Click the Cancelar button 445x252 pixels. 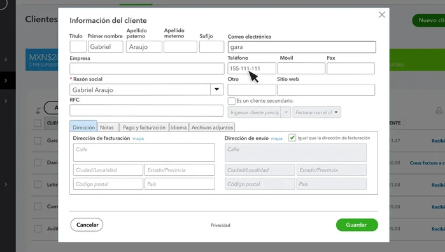pos(87,225)
